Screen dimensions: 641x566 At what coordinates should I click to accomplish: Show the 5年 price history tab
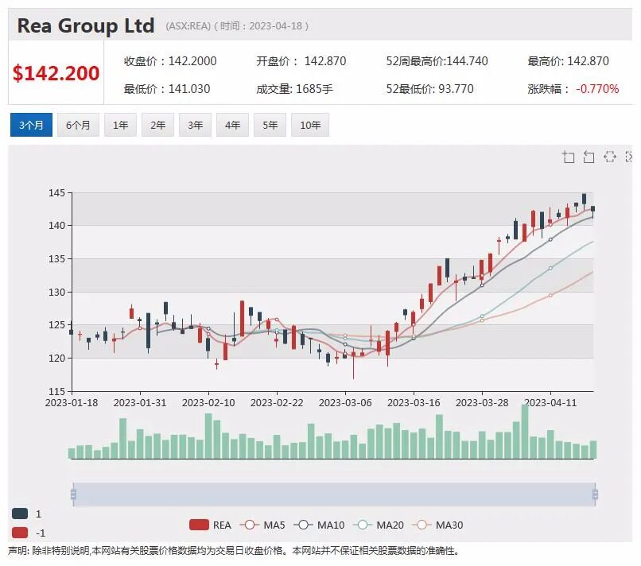coord(270,125)
